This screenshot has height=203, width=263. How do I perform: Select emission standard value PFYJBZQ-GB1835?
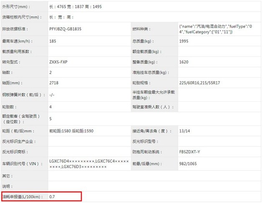click(x=65, y=29)
